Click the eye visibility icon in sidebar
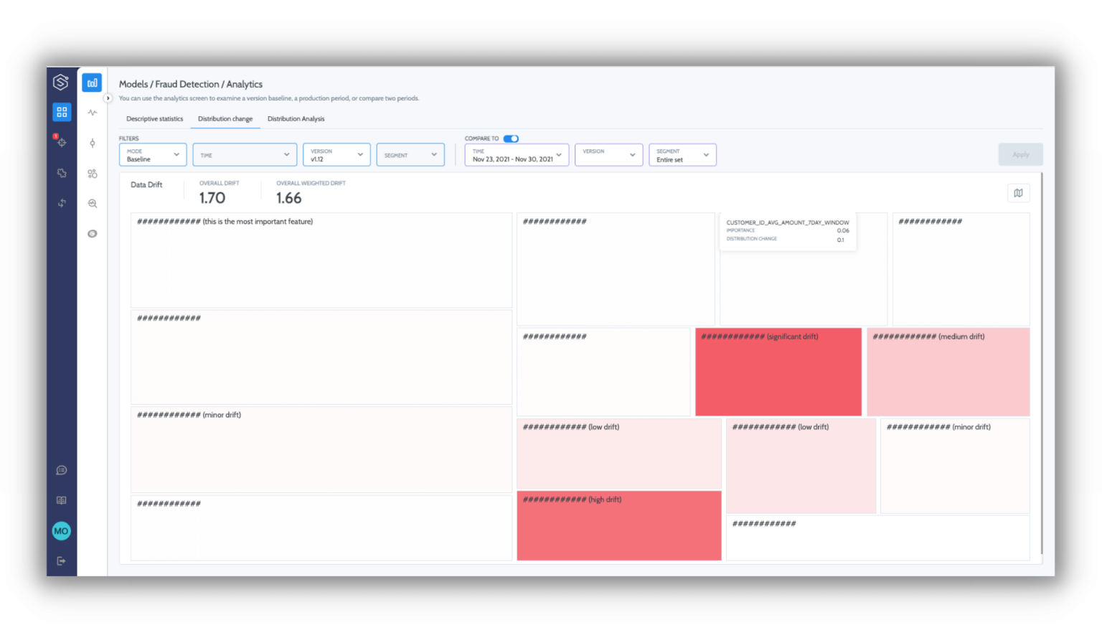This screenshot has width=1102, height=643. (x=92, y=233)
